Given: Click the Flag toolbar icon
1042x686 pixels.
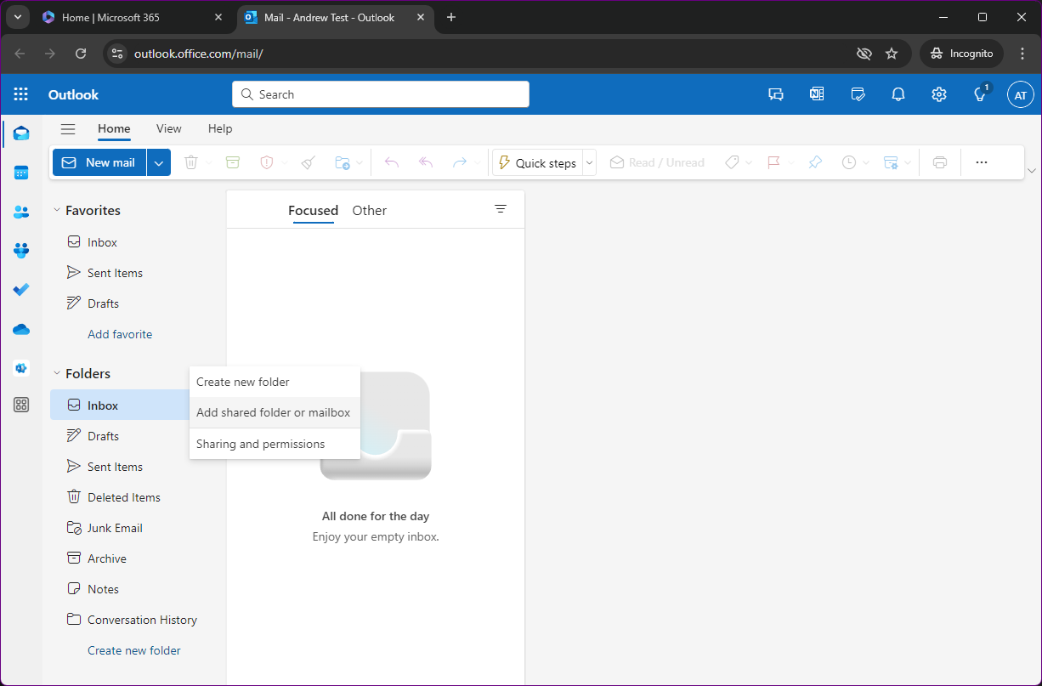Looking at the screenshot, I should point(773,162).
